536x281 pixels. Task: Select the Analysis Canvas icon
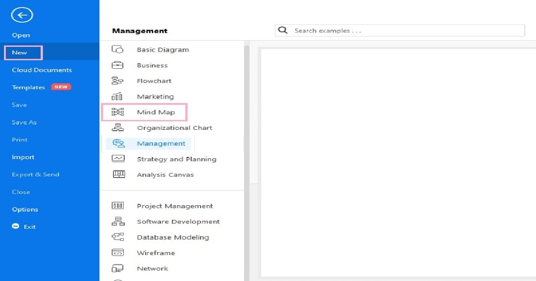(x=118, y=174)
